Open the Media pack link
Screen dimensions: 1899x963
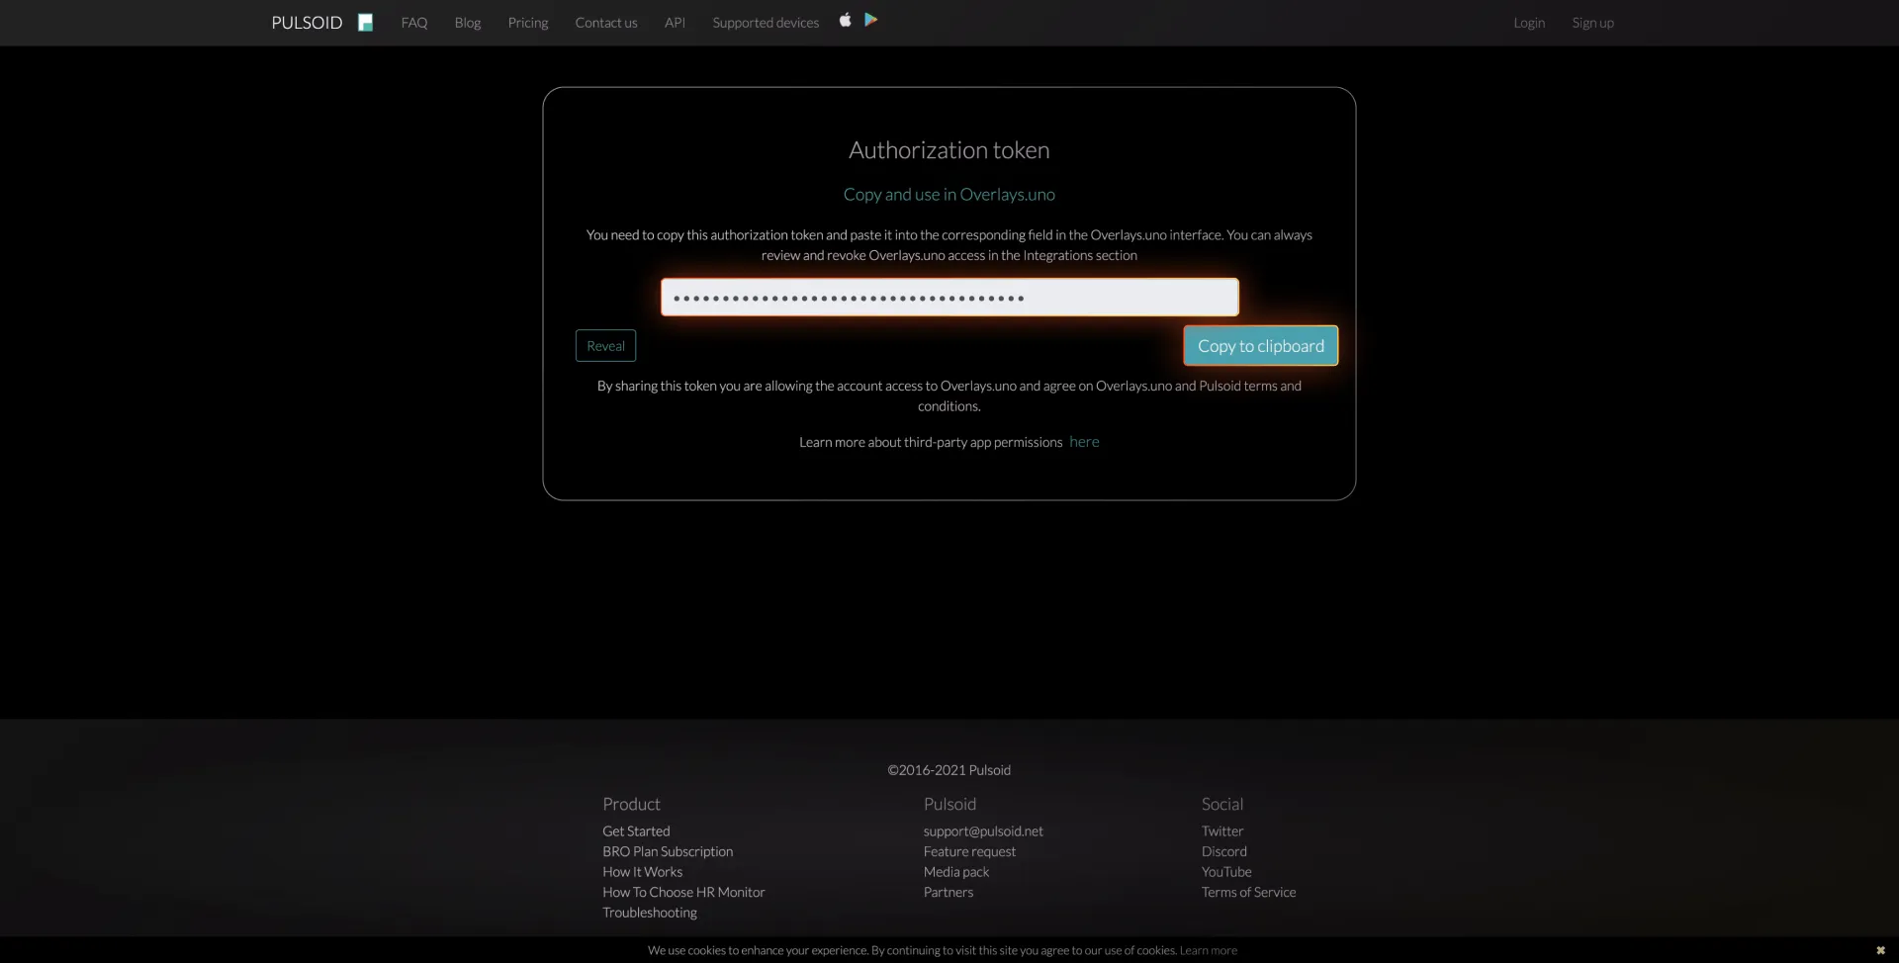(x=956, y=872)
